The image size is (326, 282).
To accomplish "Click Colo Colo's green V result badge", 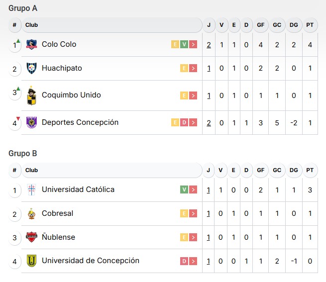I will point(184,45).
